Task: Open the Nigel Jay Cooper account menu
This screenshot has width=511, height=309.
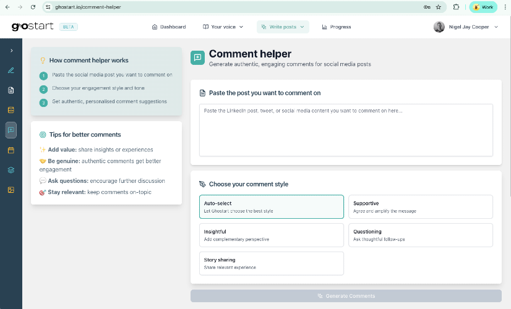Action: pyautogui.click(x=466, y=27)
